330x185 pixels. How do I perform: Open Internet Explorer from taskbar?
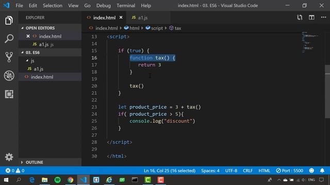[x=109, y=180]
